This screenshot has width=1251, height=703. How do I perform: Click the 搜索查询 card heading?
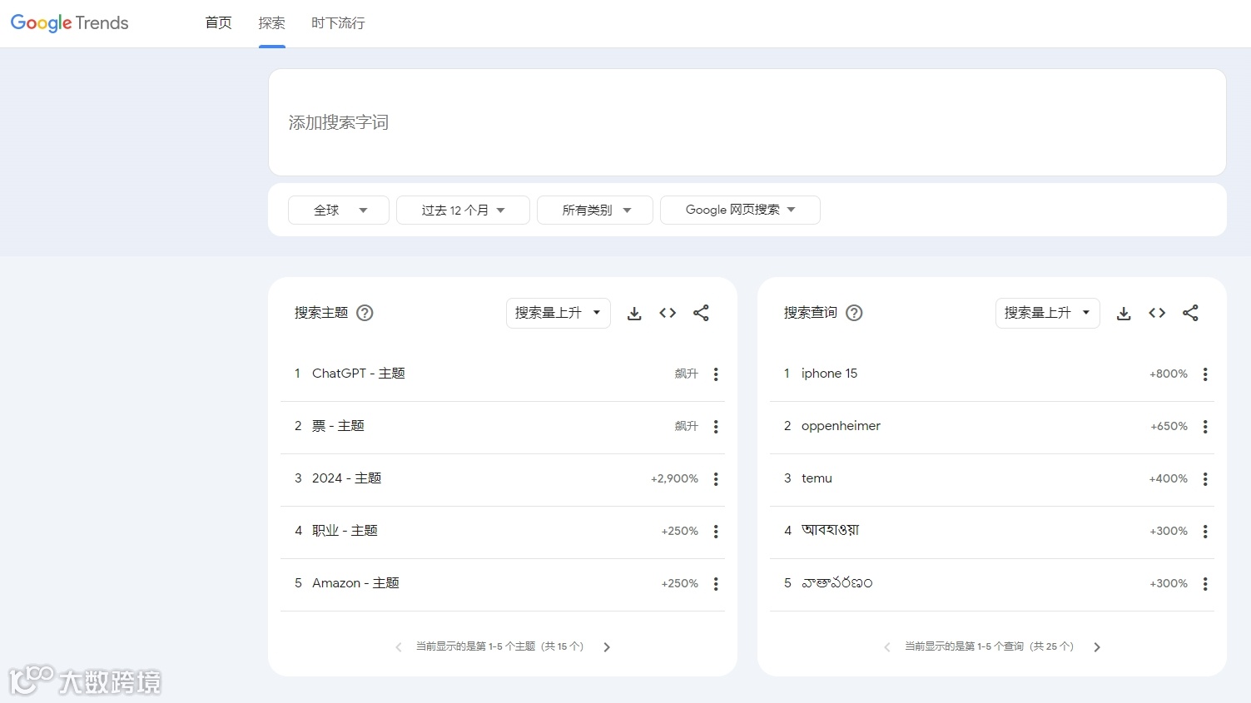coord(811,313)
